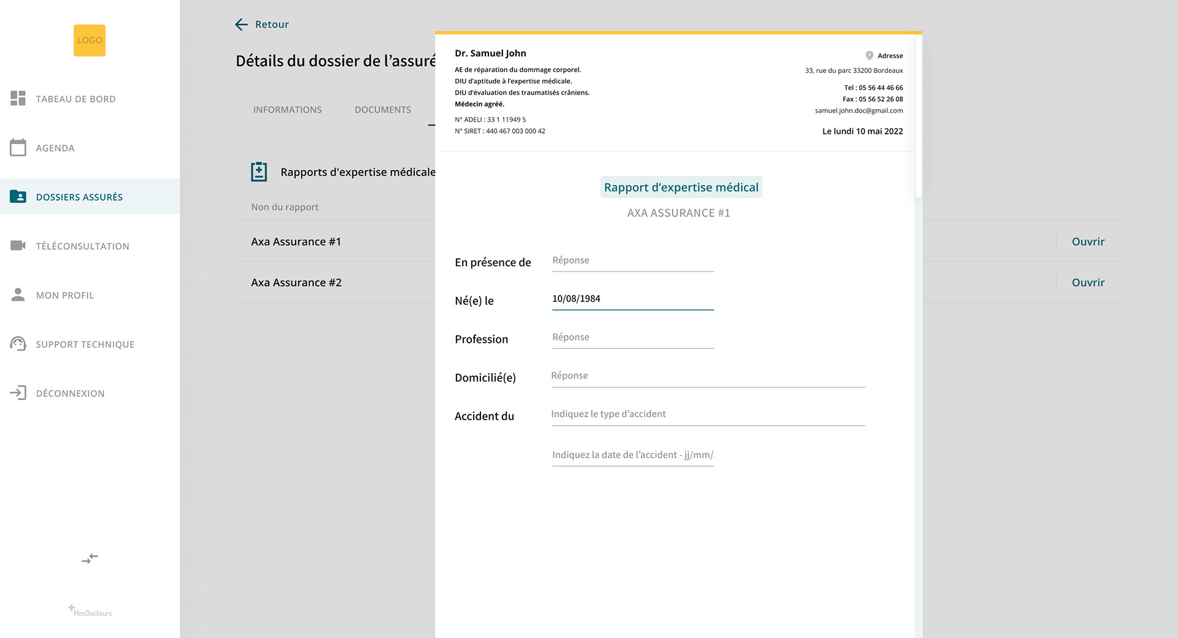Screen dimensions: 1178x638
Task: Click the back arrow next to Retour
Action: tap(241, 24)
